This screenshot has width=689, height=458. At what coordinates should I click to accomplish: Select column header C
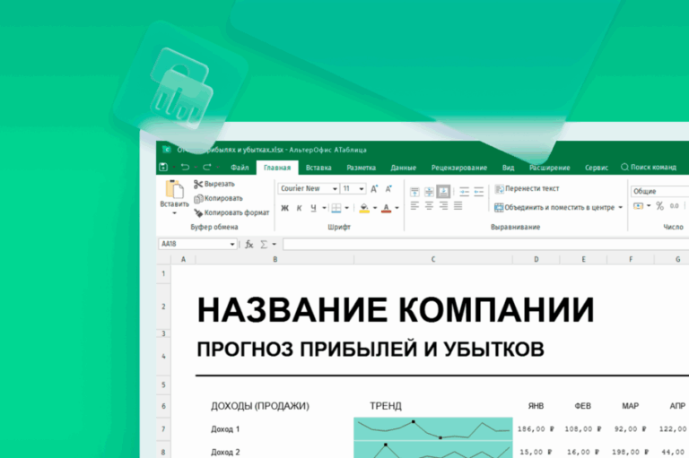[x=432, y=260]
